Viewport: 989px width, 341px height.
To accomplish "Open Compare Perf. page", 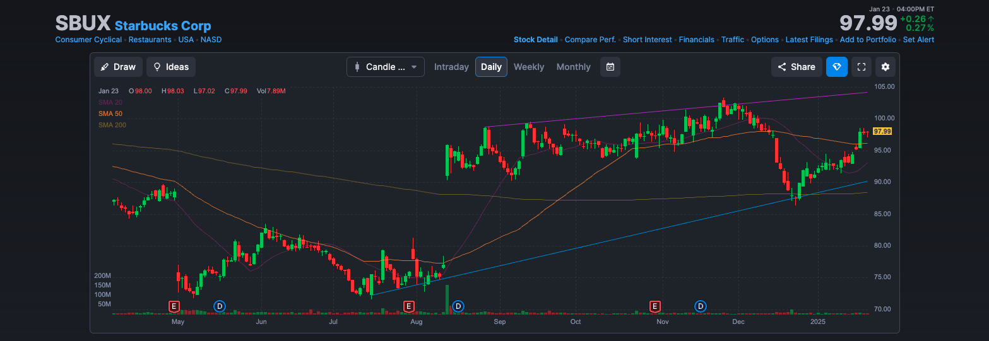I will pyautogui.click(x=590, y=40).
